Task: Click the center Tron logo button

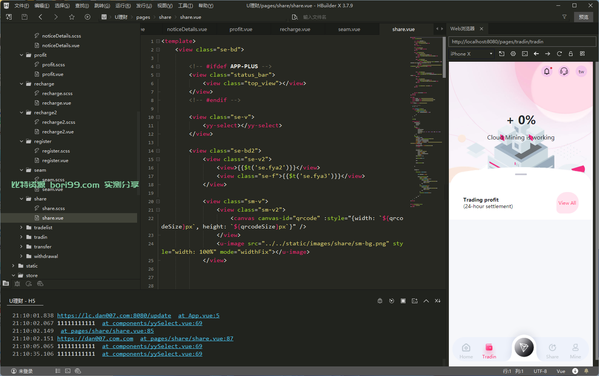Action: coord(524,347)
